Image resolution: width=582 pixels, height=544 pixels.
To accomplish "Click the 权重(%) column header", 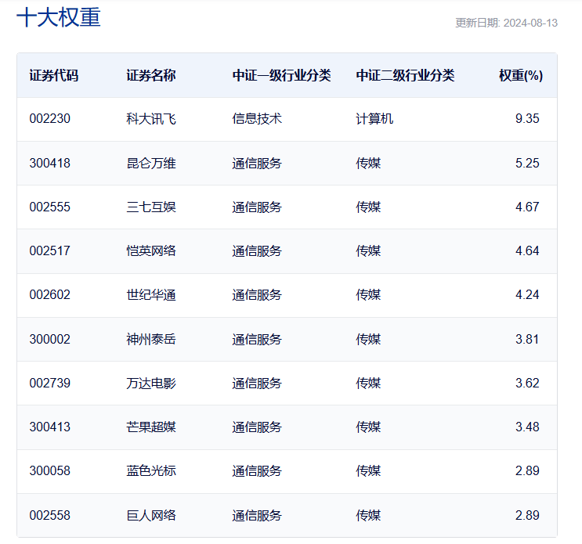I will [521, 75].
